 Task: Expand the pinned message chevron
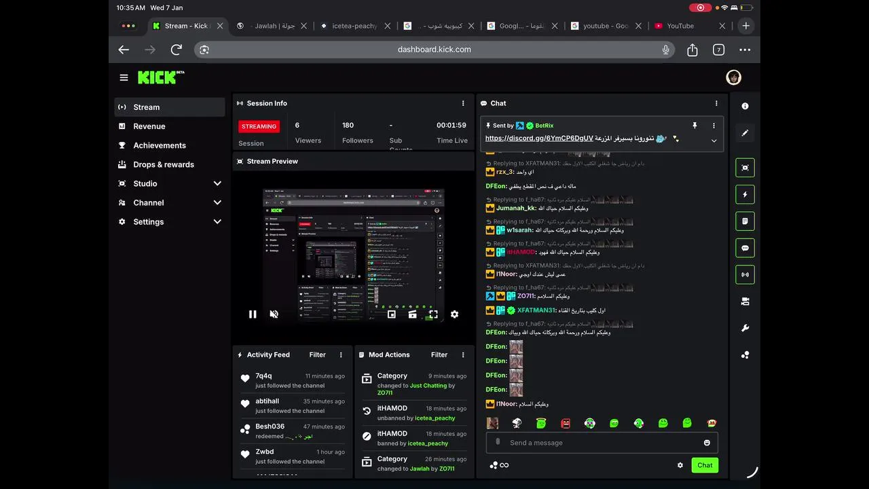(714, 141)
